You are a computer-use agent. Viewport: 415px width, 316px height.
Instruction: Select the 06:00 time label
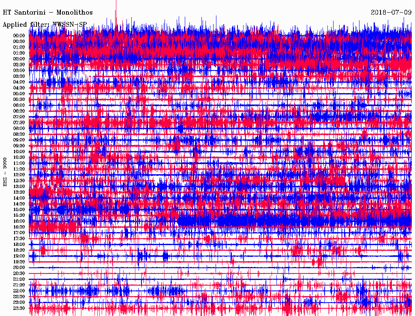point(19,105)
